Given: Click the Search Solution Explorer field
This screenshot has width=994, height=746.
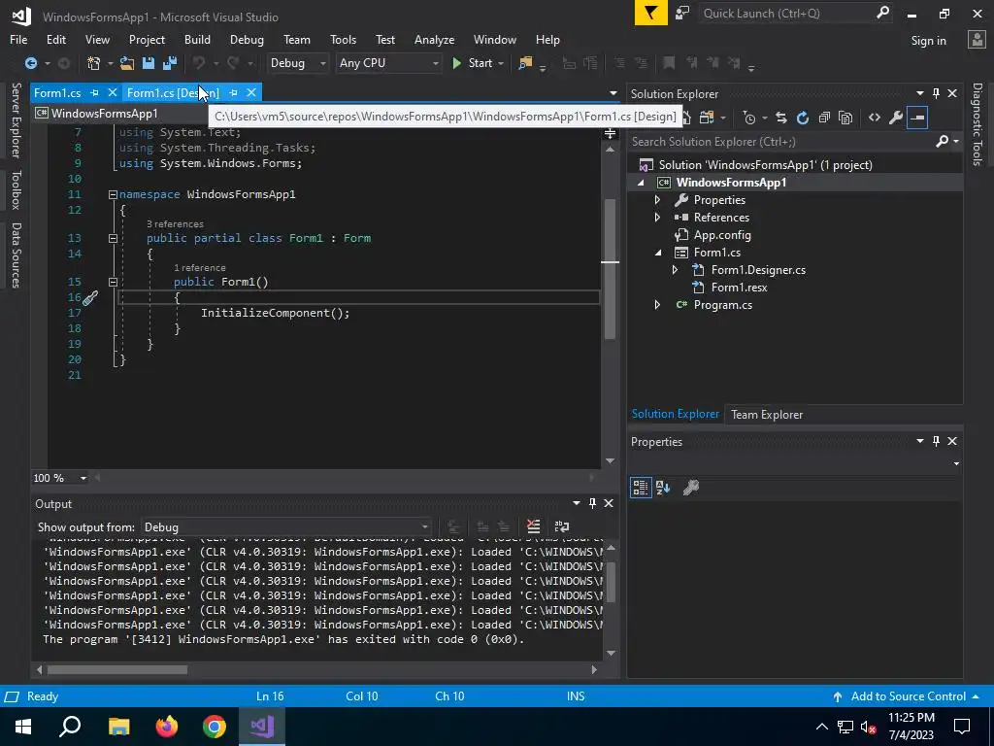Looking at the screenshot, I should tap(782, 142).
